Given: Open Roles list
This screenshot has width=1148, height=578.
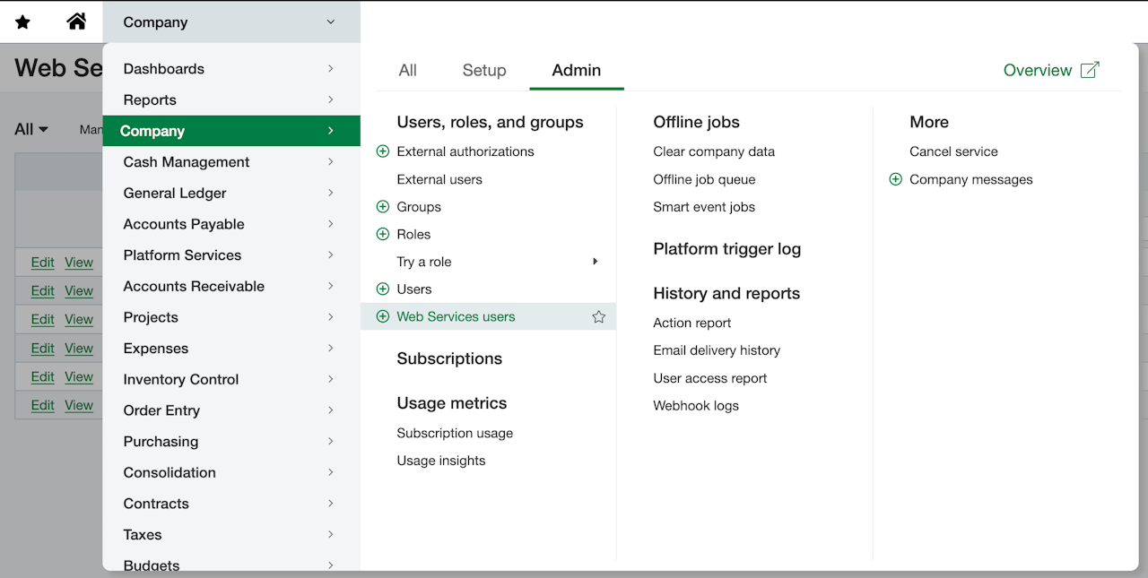Looking at the screenshot, I should pos(413,234).
